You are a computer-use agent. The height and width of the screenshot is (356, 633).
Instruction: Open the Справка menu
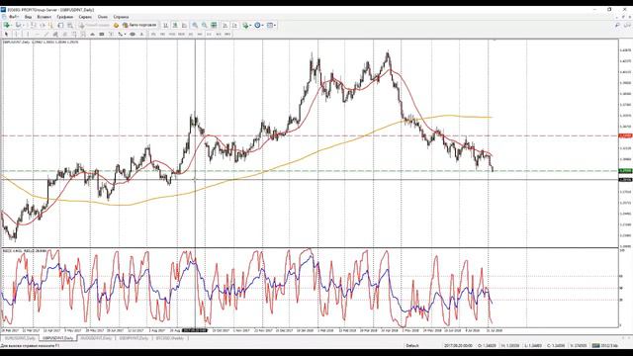[x=121, y=17]
